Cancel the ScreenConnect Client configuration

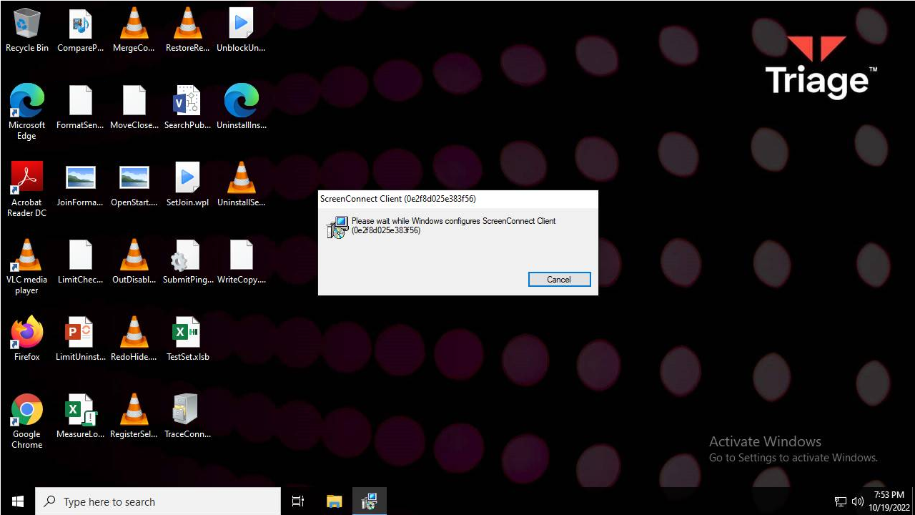pyautogui.click(x=559, y=280)
